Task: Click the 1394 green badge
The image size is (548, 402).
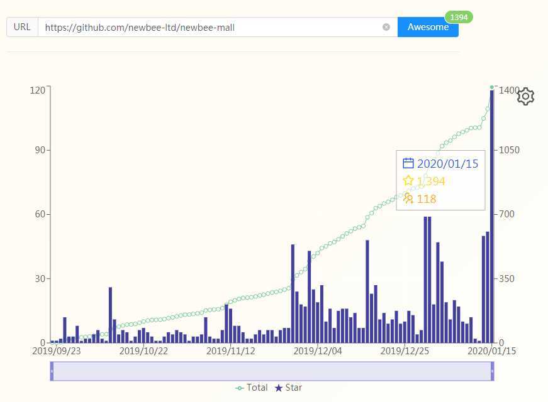Action: (x=459, y=17)
